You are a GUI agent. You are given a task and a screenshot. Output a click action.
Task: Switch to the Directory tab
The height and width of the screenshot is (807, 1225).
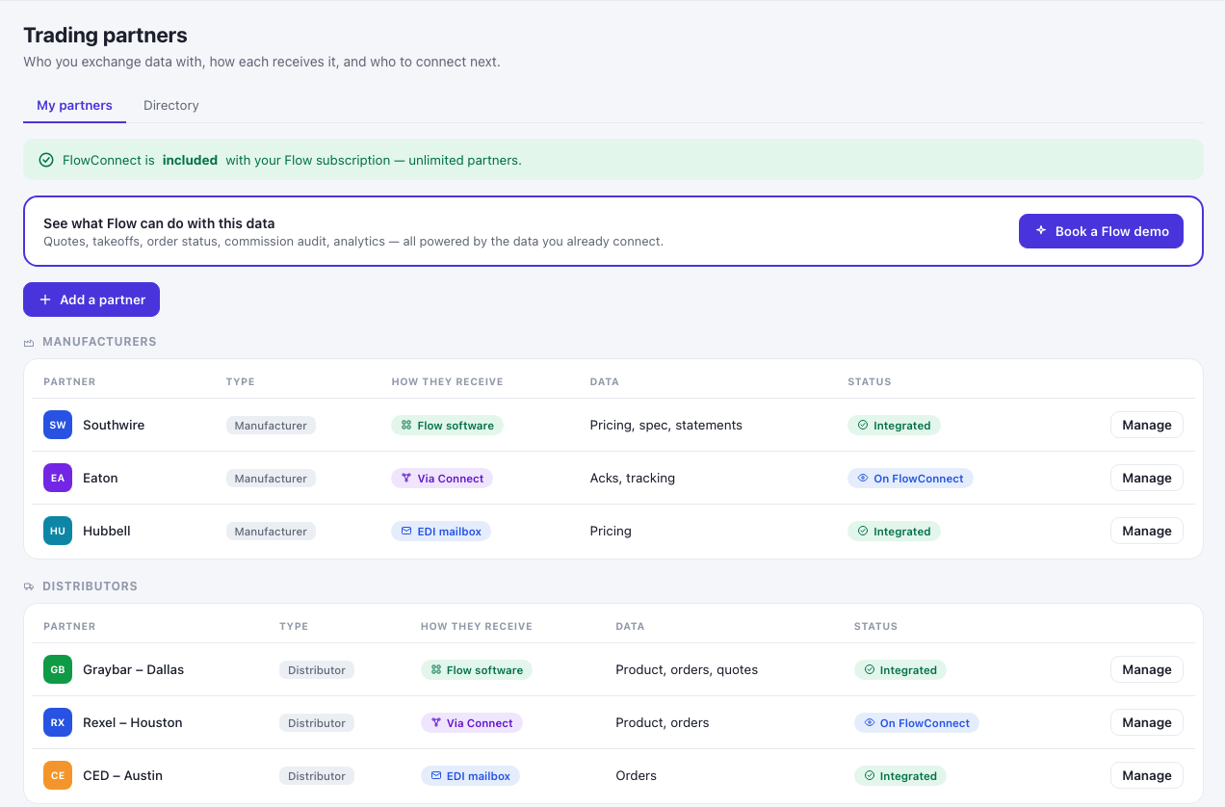click(x=171, y=105)
